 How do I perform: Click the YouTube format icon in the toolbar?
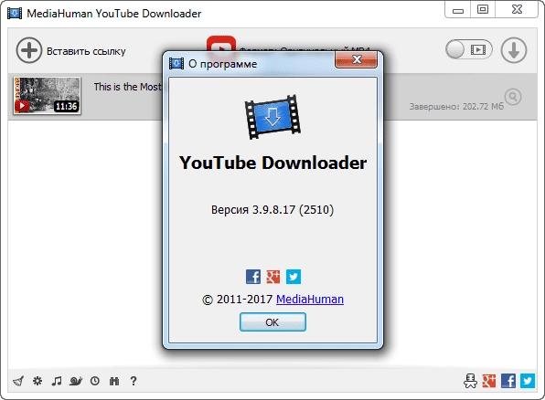[221, 44]
